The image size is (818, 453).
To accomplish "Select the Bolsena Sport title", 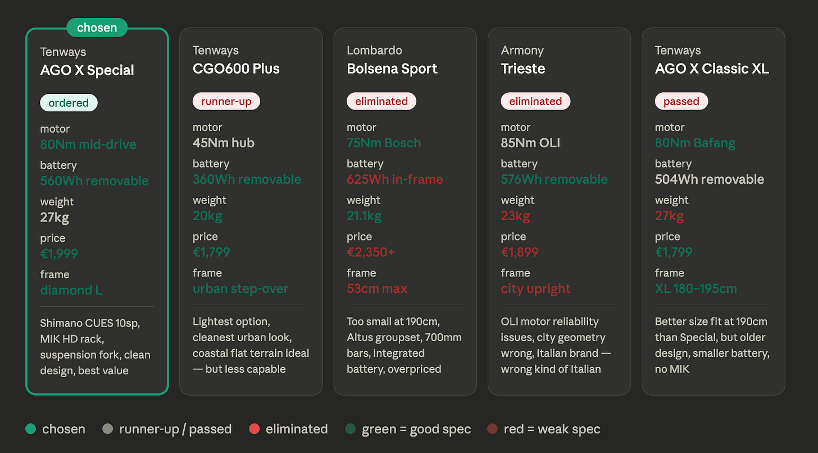I will tap(392, 69).
